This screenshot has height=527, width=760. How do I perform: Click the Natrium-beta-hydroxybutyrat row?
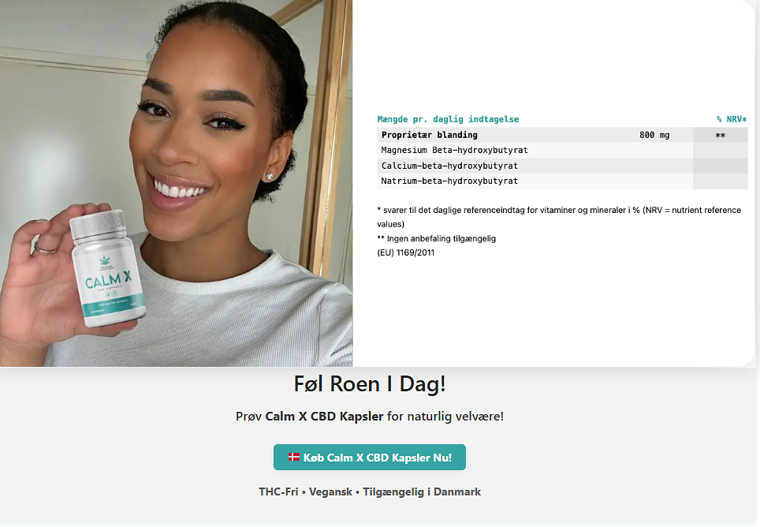click(562, 181)
